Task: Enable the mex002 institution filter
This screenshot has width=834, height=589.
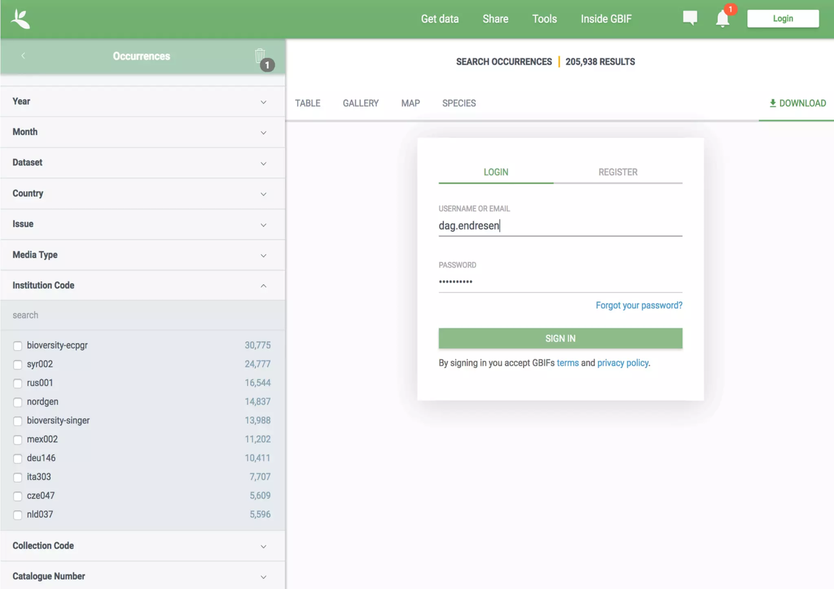Action: tap(18, 440)
